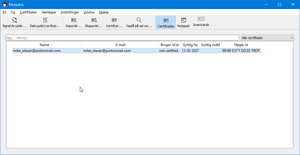300x155 pixels.
Task: Close the Kleopatra window
Action: (293, 4)
